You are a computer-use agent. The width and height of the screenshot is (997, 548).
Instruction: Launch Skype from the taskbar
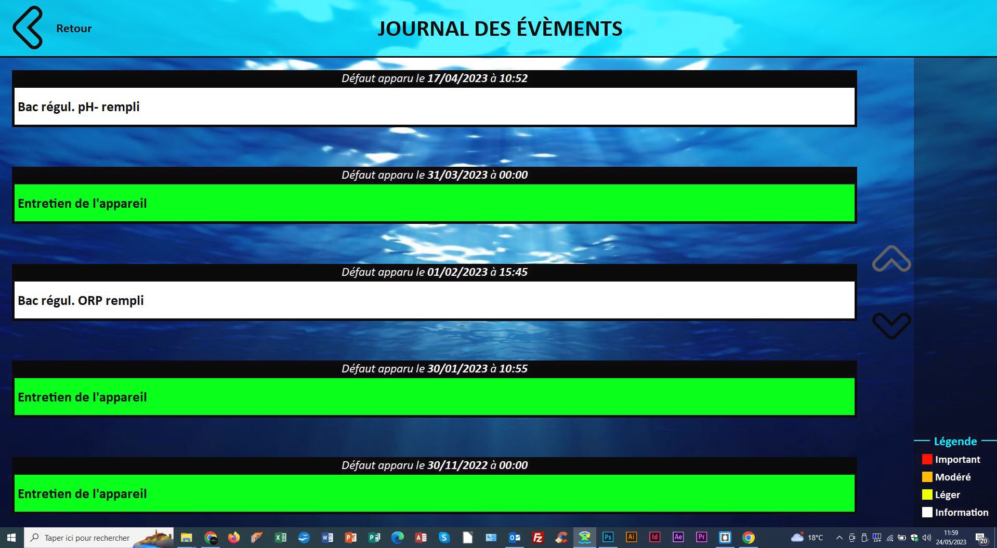pos(444,538)
